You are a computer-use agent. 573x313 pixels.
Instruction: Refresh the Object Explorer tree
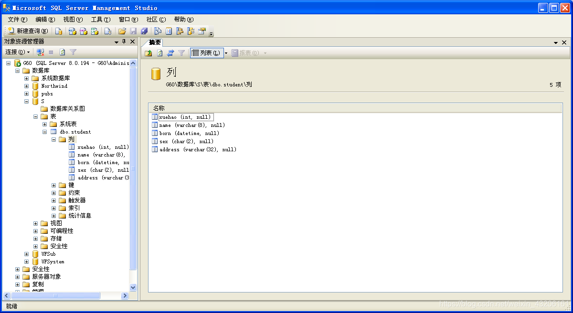point(62,52)
